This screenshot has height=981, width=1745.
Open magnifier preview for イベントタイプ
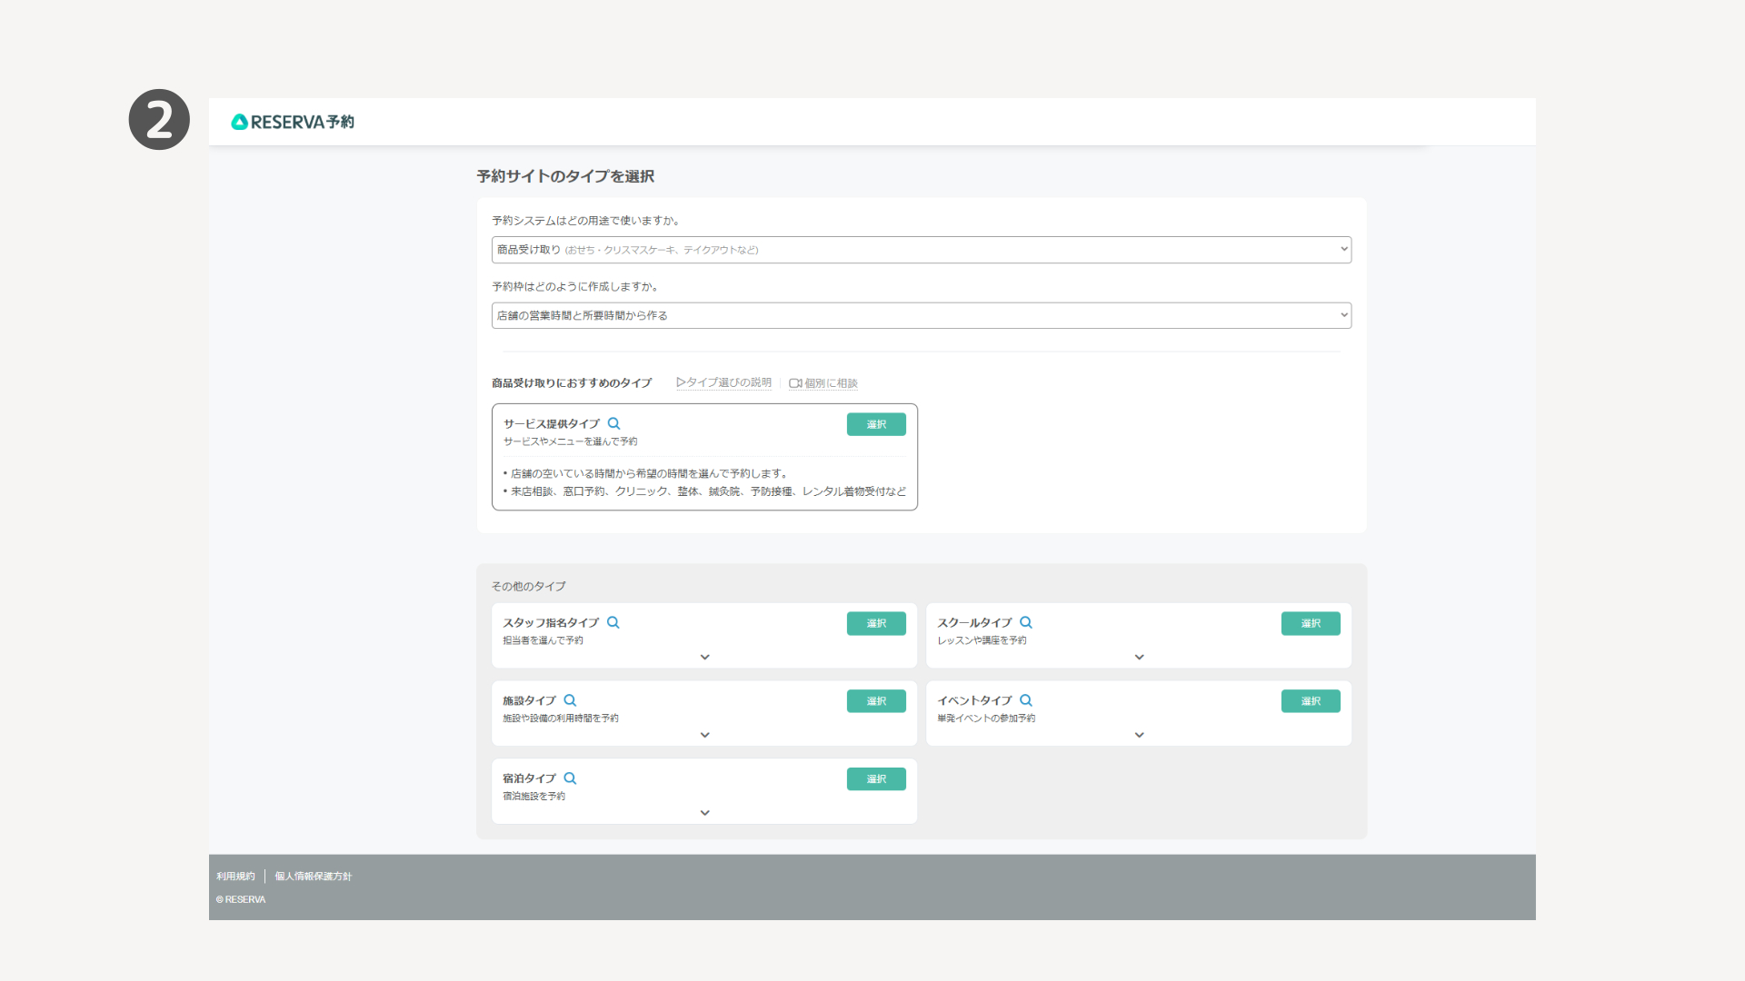[1026, 700]
